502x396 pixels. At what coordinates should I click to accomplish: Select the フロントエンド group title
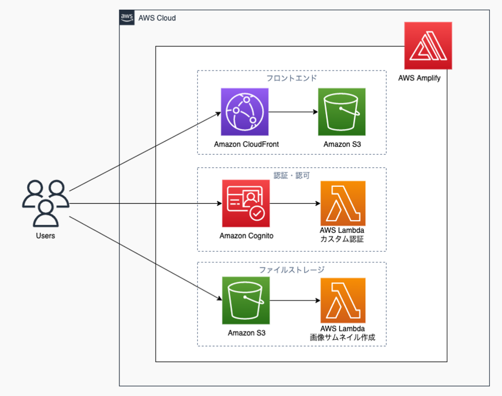tap(292, 78)
